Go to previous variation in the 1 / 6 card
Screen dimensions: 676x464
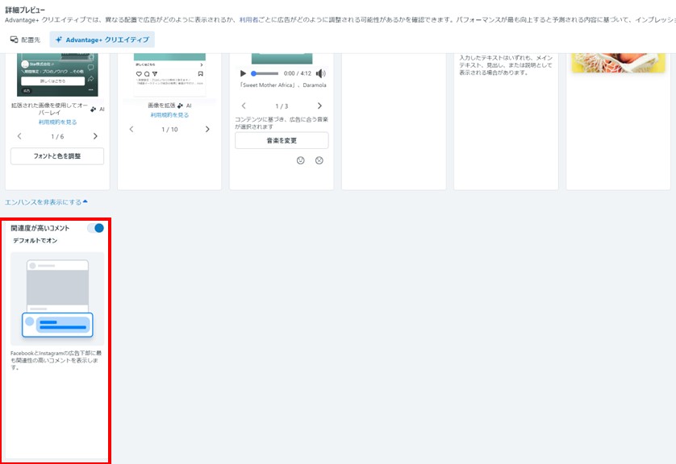[19, 136]
